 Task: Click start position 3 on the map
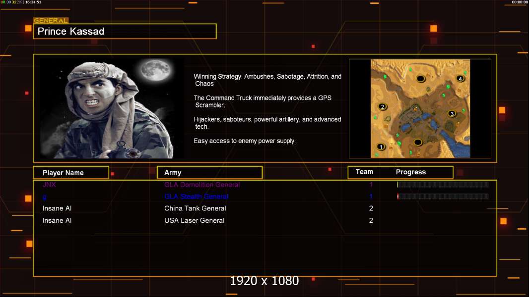coord(452,114)
